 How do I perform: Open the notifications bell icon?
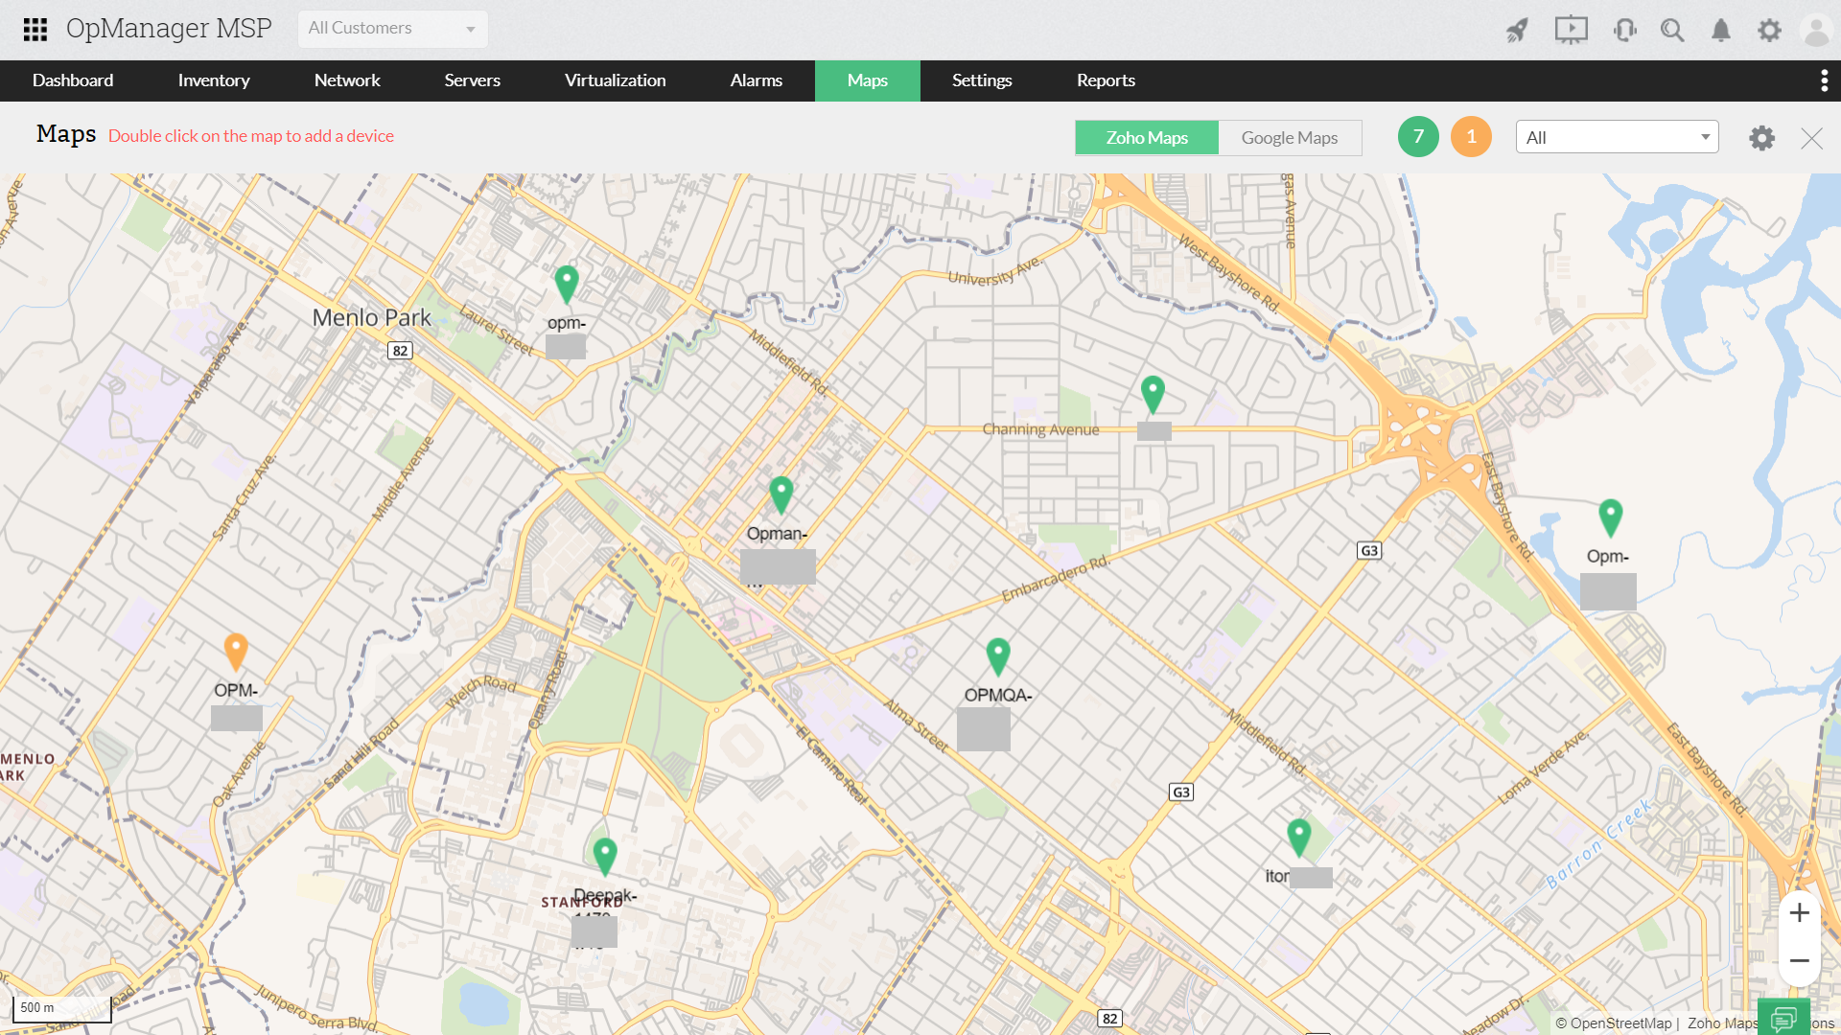pyautogui.click(x=1721, y=31)
